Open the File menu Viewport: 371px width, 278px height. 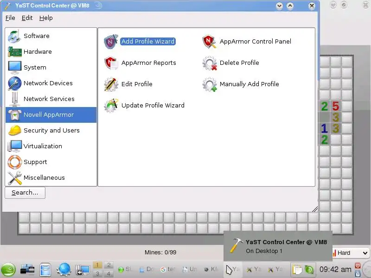[10, 18]
